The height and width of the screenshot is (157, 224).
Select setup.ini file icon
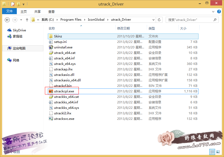[51, 42]
